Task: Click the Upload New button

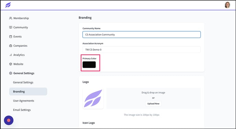Action: coord(153,104)
